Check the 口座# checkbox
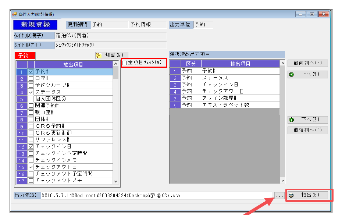This screenshot has height=220, width=342. (31, 78)
